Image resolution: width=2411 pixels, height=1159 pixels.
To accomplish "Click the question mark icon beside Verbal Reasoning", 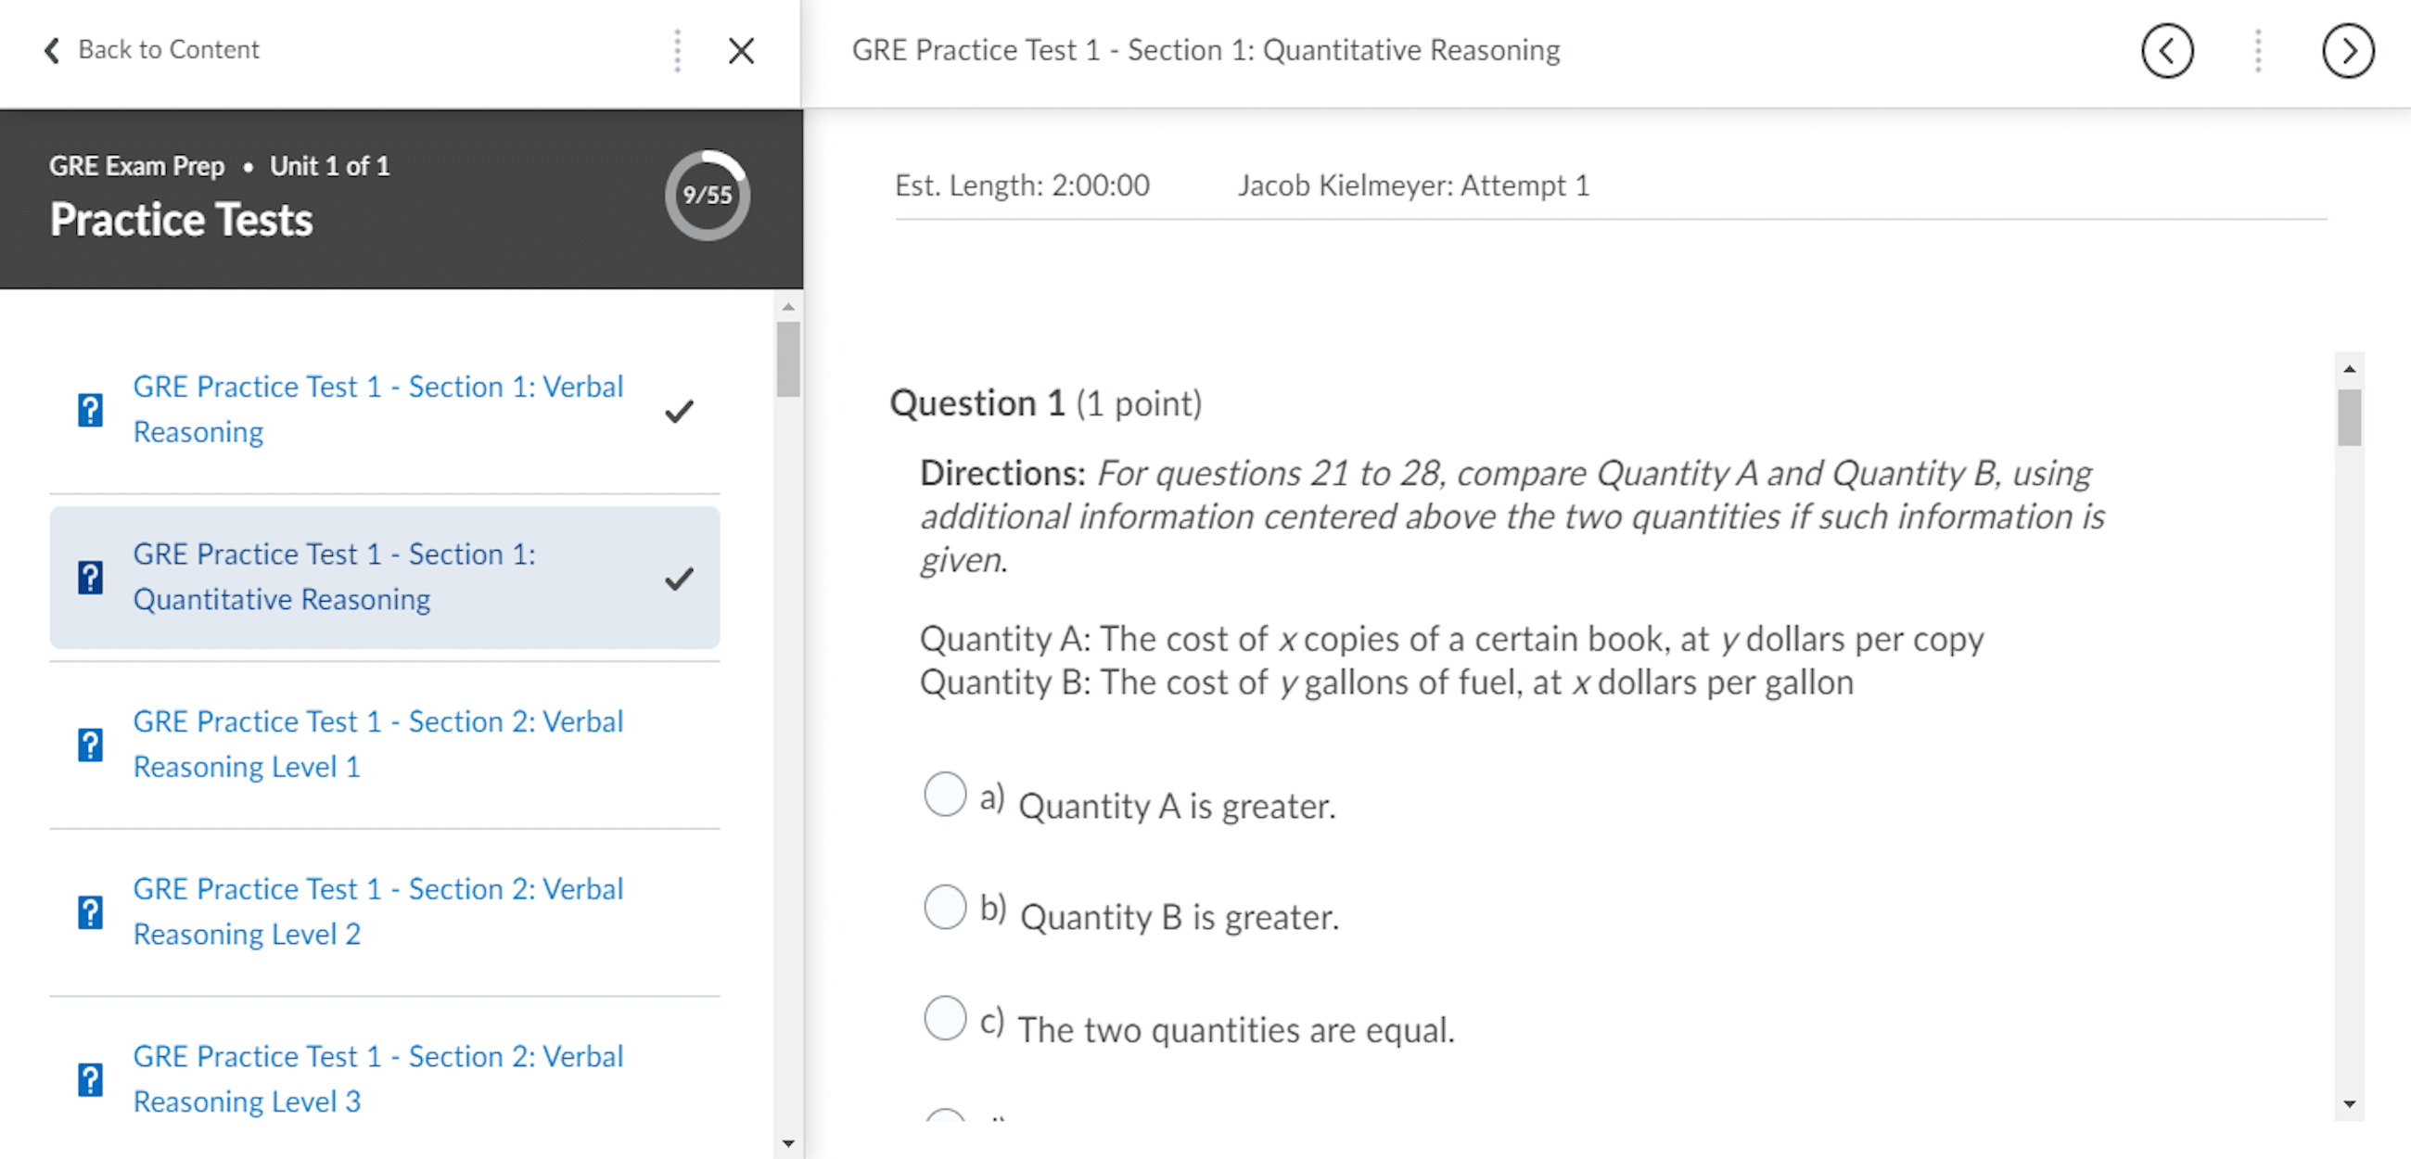I will coord(90,409).
